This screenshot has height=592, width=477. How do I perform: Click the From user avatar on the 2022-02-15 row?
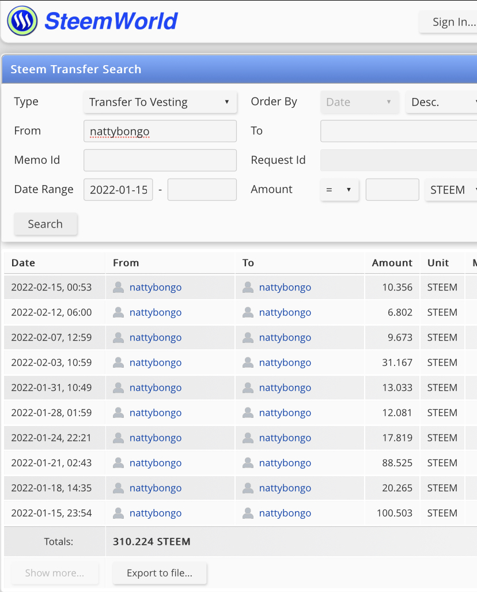[x=119, y=287]
